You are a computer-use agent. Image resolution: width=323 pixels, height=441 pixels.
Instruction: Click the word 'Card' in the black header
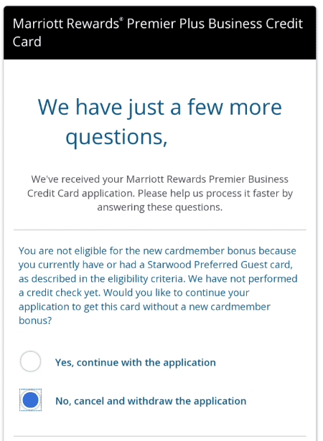click(x=27, y=42)
